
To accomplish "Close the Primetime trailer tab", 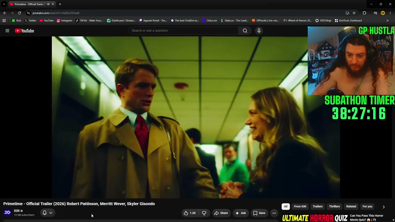I will (53, 4).
